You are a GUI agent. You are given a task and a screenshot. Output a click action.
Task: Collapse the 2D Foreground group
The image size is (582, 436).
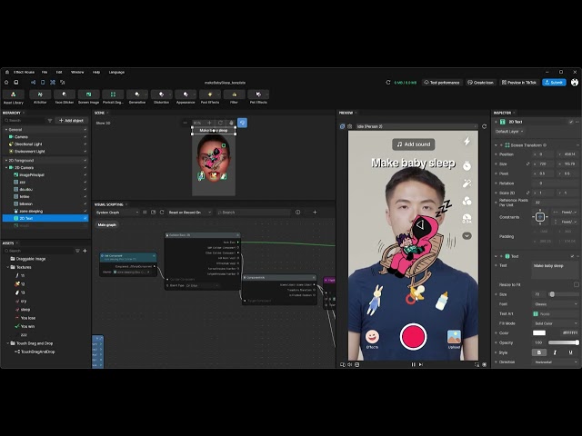(x=6, y=161)
